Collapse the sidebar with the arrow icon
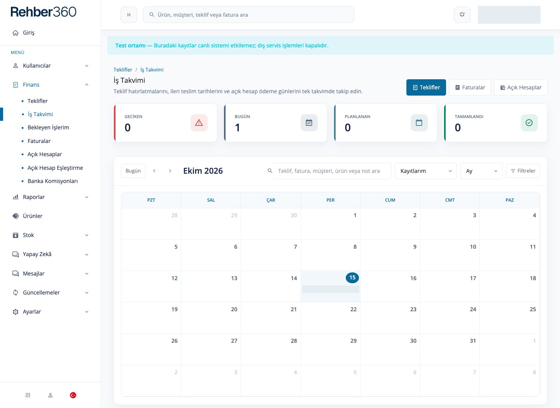This screenshot has height=408, width=560. click(129, 15)
